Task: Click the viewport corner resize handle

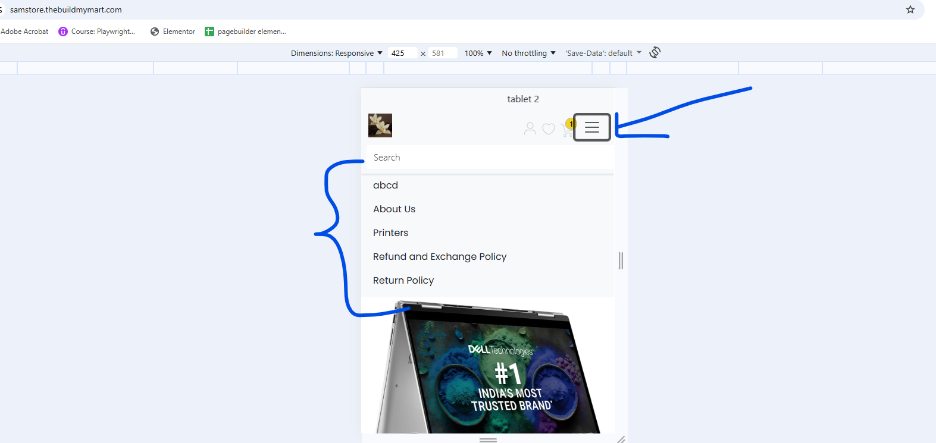Action: 621,439
